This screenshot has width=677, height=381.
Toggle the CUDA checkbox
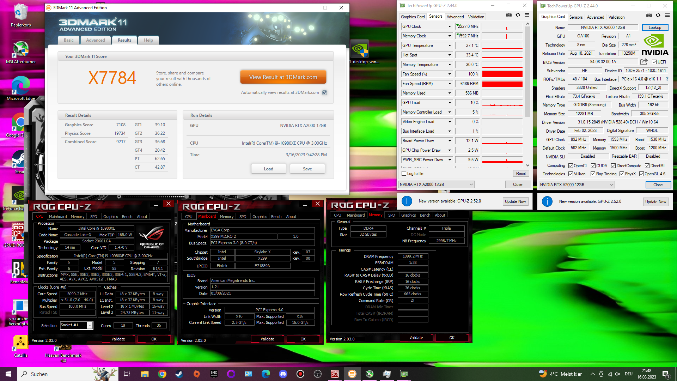[x=593, y=166]
